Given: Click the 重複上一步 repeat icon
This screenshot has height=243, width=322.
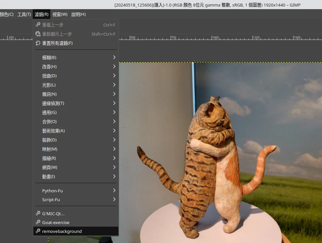Looking at the screenshot, I should click(x=38, y=25).
